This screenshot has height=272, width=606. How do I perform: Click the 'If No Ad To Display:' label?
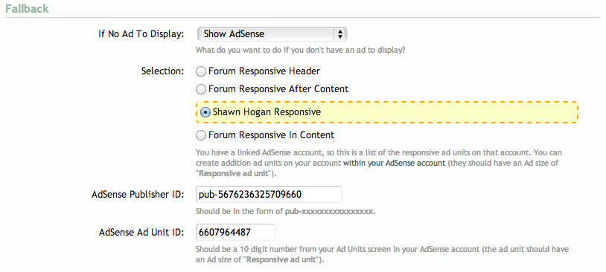pos(141,34)
